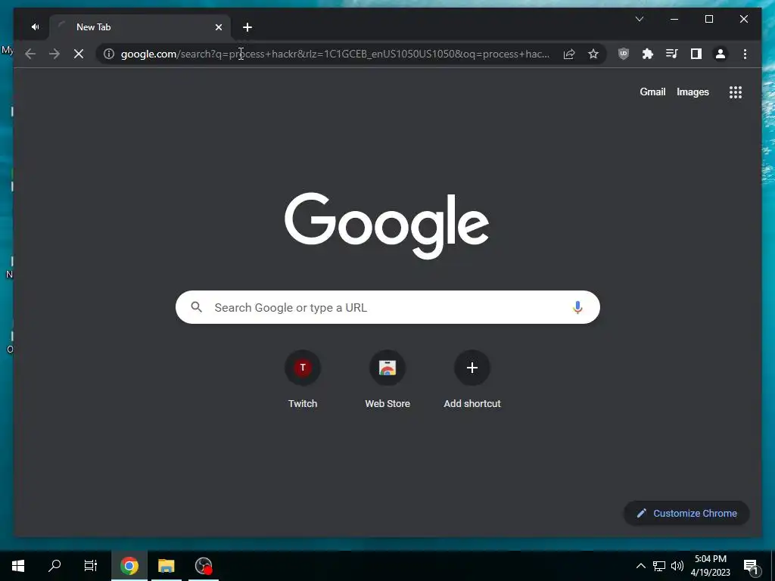Viewport: 775px width, 581px height.
Task: Open the media controls icon in toolbar
Action: [x=672, y=54]
